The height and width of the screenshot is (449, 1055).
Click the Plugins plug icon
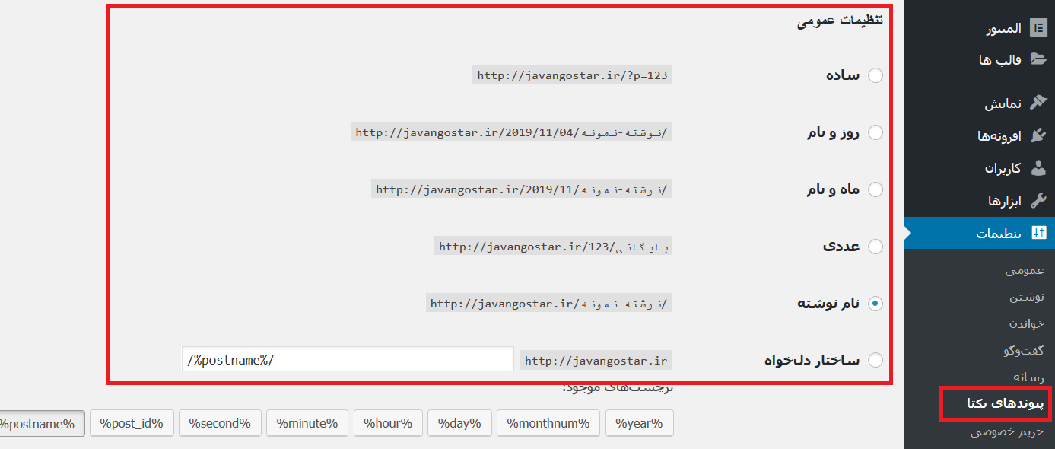pos(1038,135)
